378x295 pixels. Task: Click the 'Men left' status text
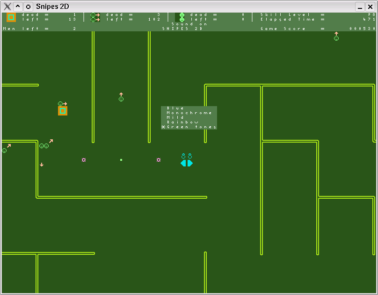26,29
